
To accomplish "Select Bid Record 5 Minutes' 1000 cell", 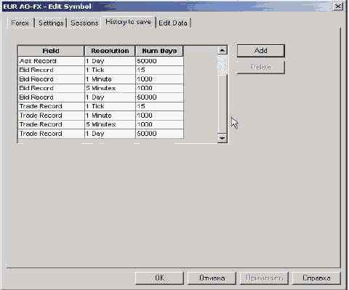I will pos(159,88).
